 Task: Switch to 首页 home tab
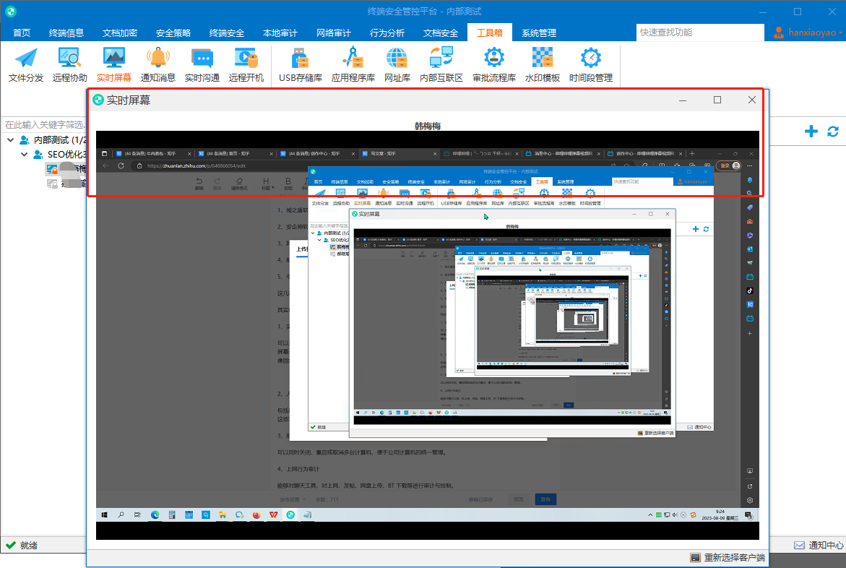click(x=22, y=33)
